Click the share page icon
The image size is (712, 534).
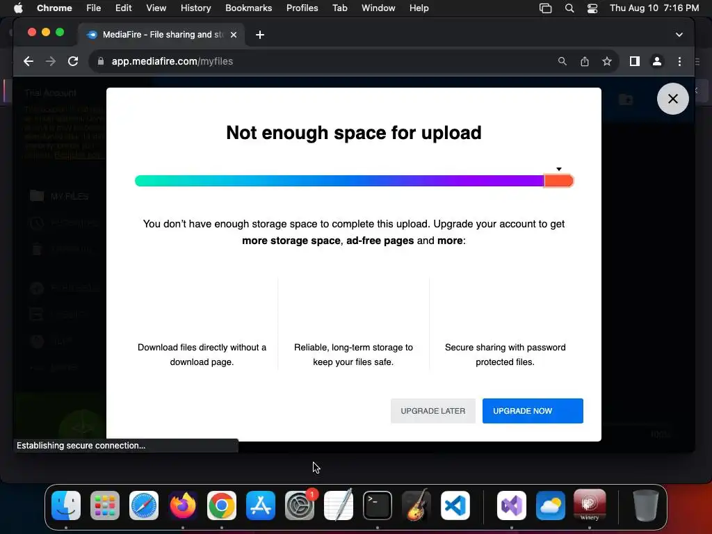click(x=584, y=61)
